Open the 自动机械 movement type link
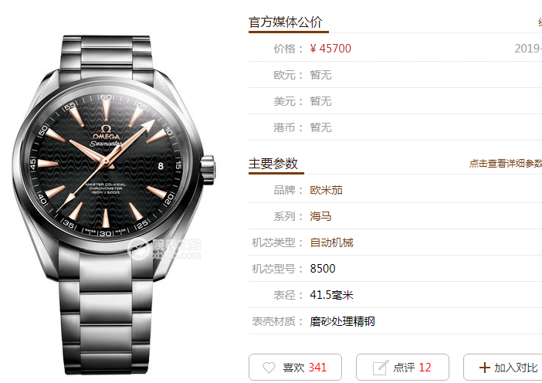Screen dimensions: 542x383 pos(331,242)
